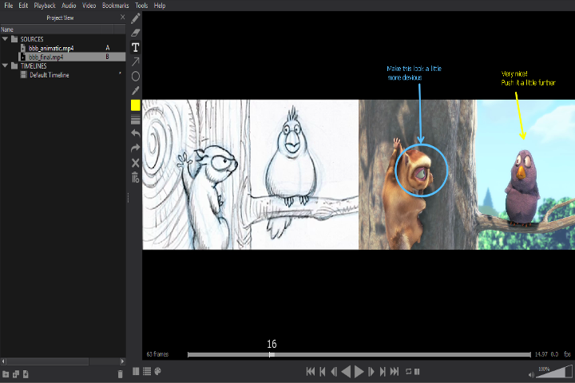Open the yellow annotation color swatch

click(x=136, y=105)
